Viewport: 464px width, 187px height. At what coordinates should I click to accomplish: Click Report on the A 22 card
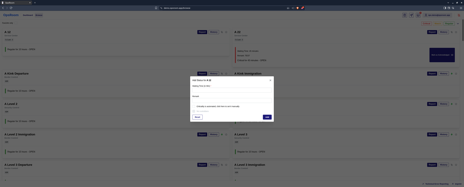click(432, 32)
